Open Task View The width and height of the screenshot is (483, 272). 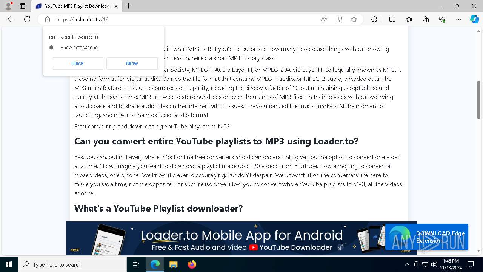(x=136, y=264)
